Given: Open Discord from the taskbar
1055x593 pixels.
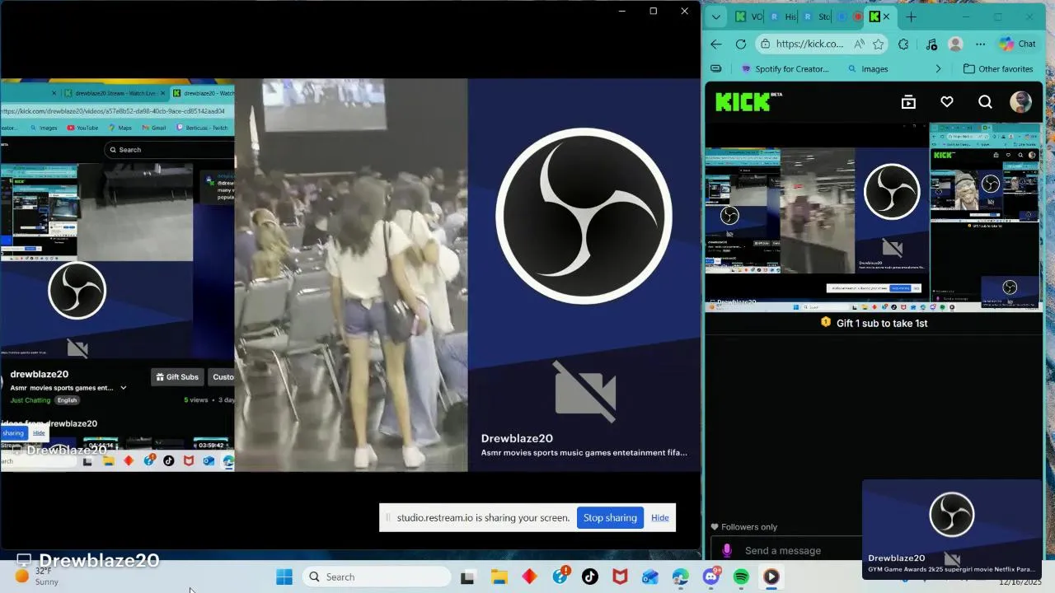Looking at the screenshot, I should coord(710,577).
